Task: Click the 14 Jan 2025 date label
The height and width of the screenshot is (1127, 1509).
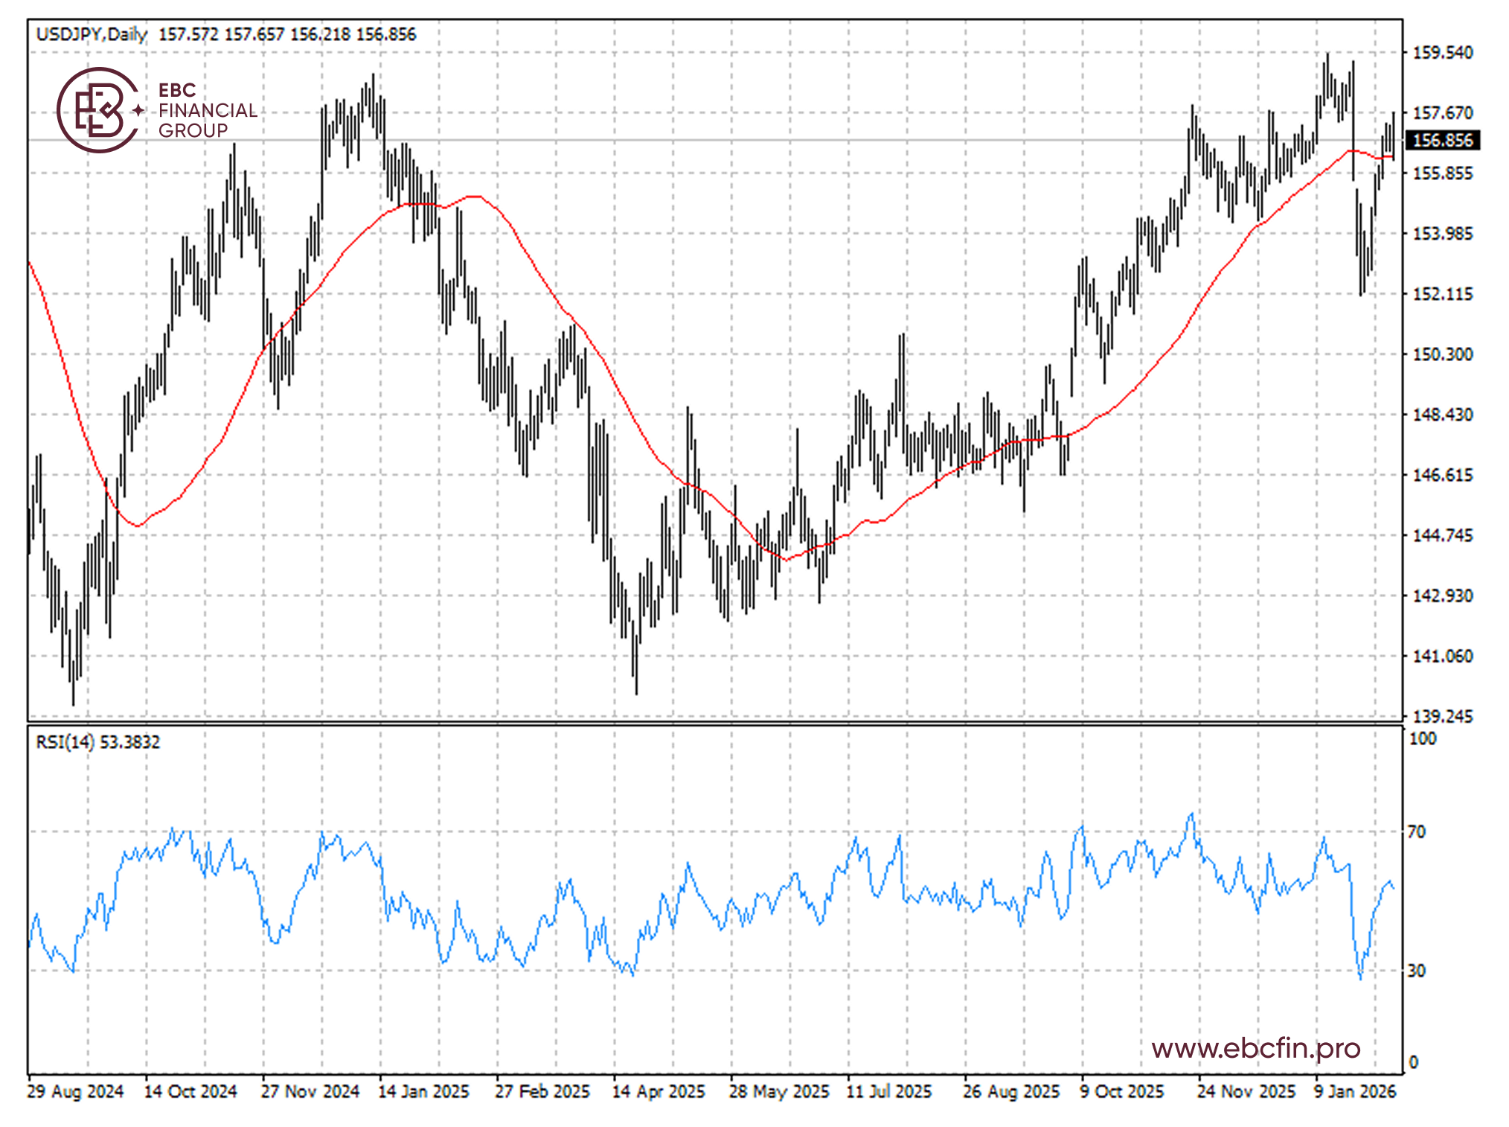Action: click(423, 1091)
